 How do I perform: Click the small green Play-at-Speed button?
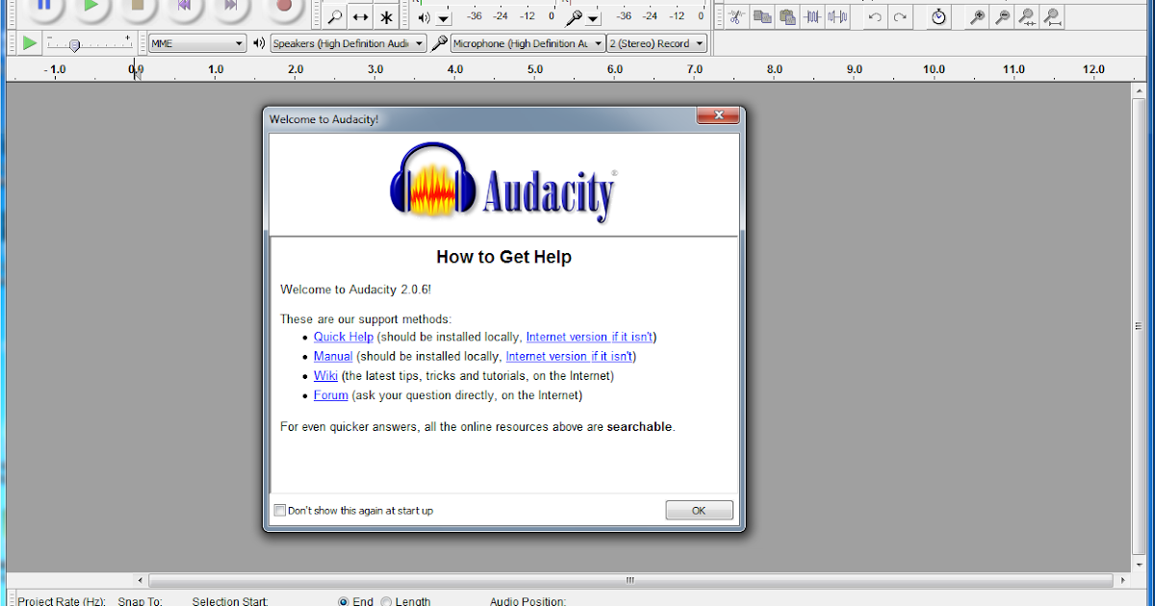click(29, 43)
